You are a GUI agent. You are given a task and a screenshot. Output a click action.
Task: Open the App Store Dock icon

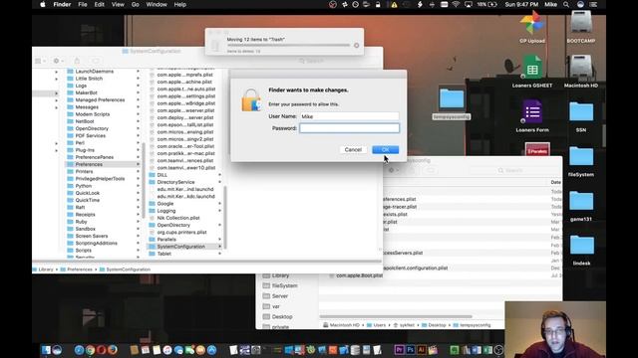tap(212, 350)
